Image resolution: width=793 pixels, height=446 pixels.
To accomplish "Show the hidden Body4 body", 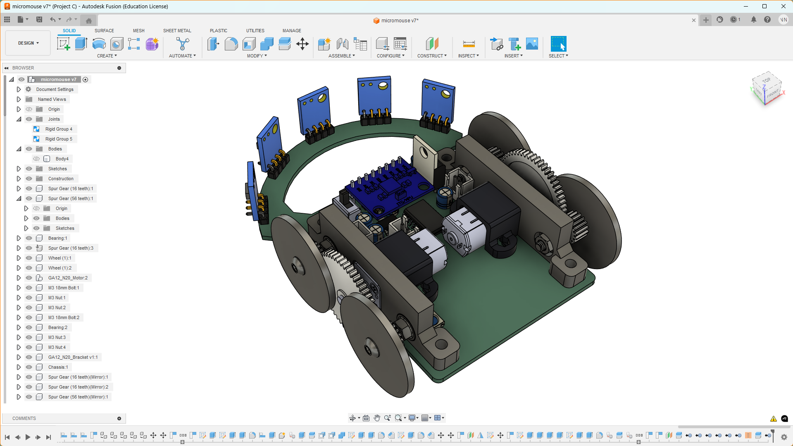I will click(x=36, y=159).
